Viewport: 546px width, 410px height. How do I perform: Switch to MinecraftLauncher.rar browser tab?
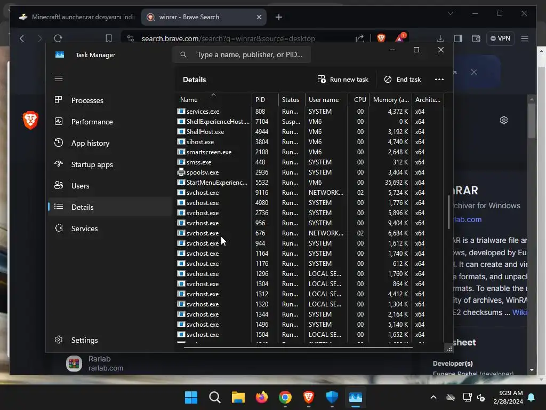[x=76, y=17]
